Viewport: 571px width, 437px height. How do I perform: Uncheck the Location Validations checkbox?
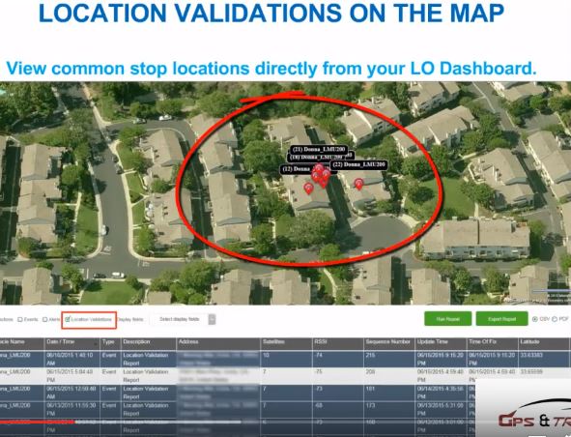(68, 320)
